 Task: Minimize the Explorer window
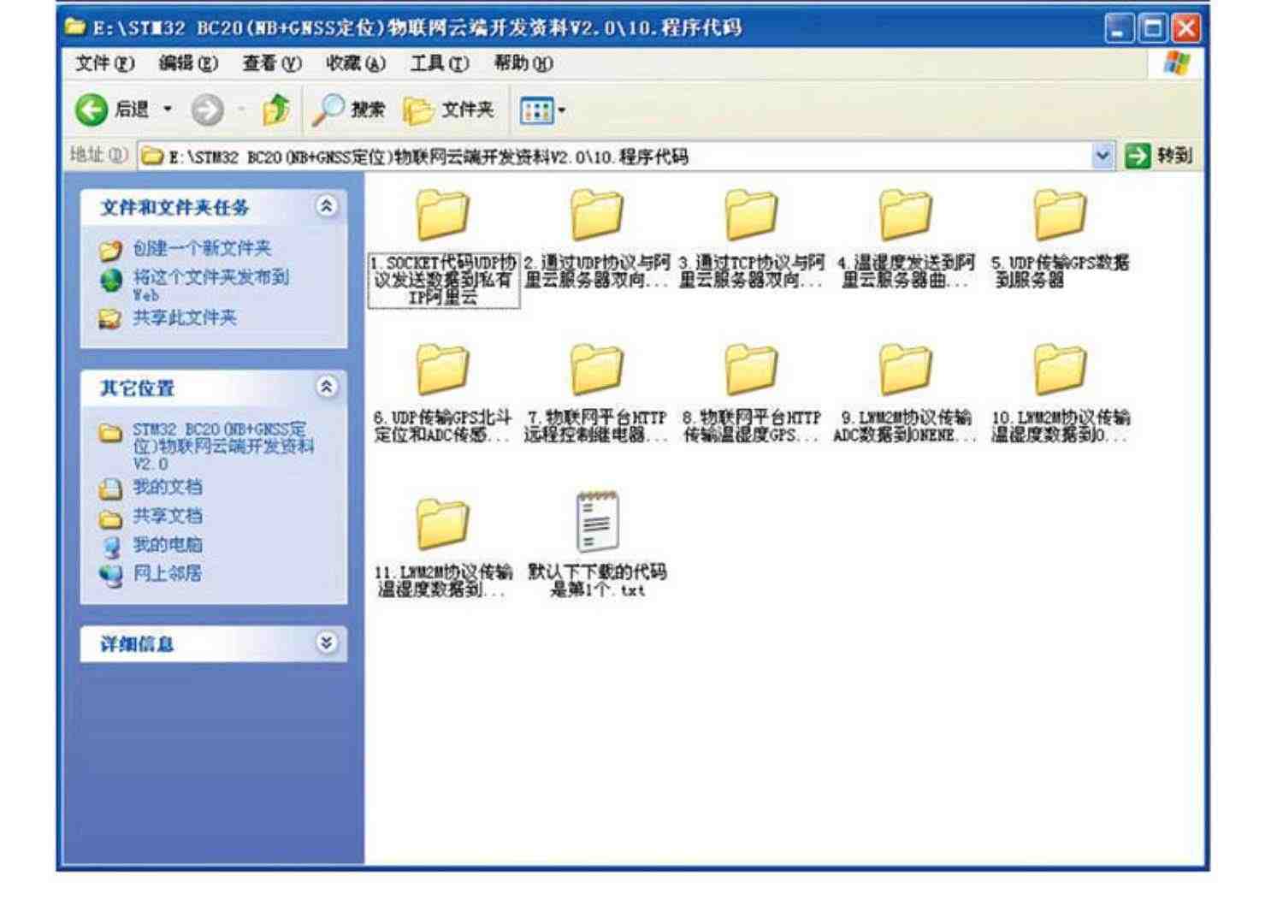(x=1120, y=28)
